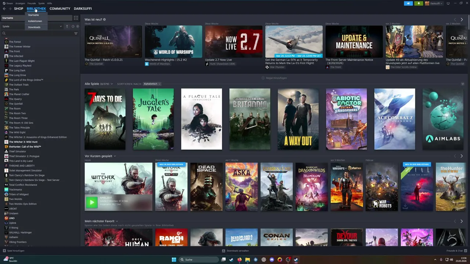Switch to Big Picture mode icon
470x264 pixels.
[x=448, y=3]
